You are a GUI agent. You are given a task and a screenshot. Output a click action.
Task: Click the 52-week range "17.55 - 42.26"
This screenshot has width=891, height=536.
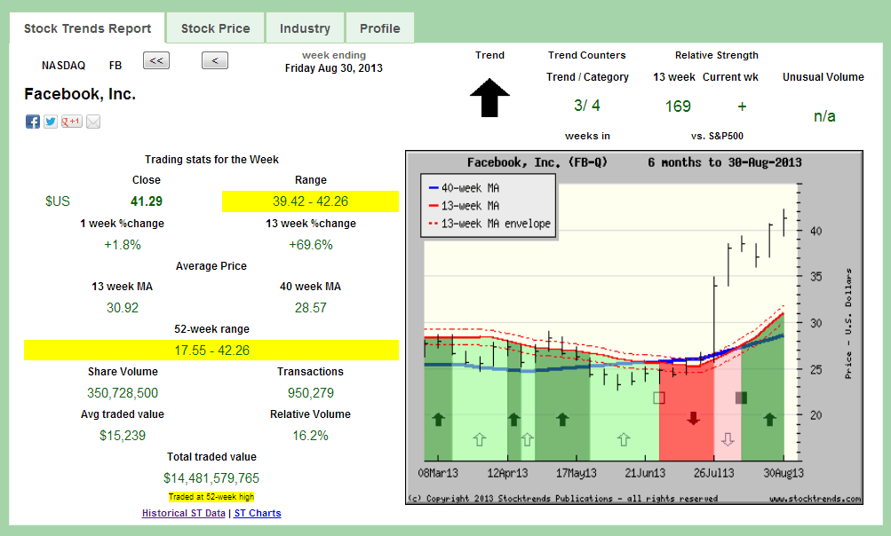[211, 351]
